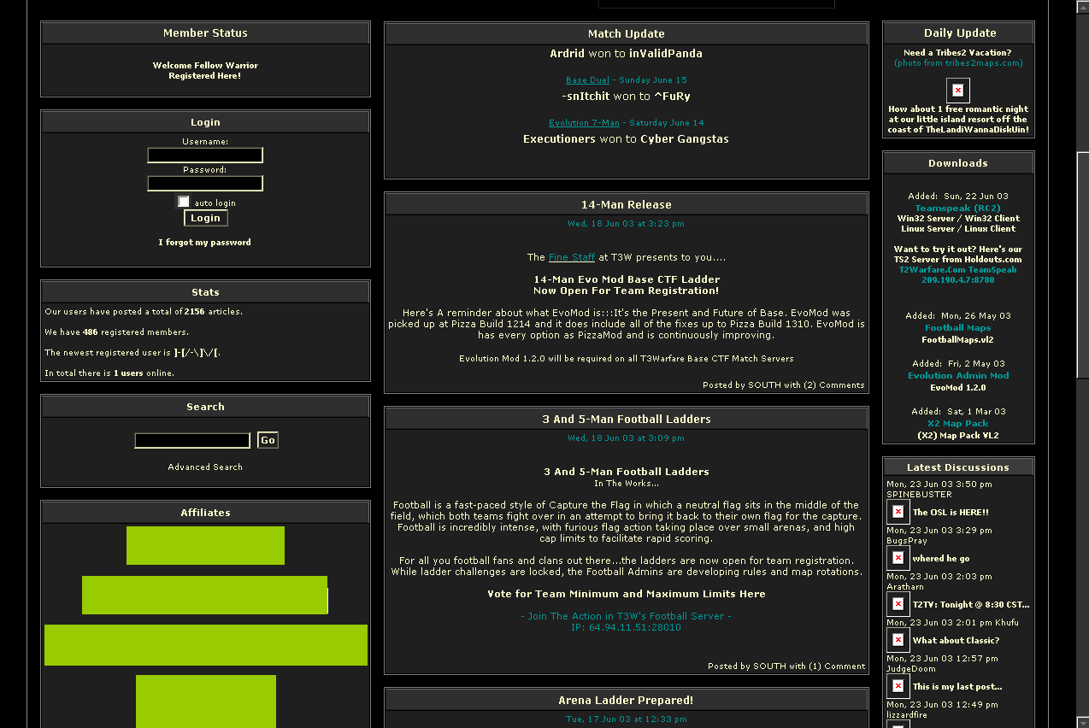Click the SPINEBUSTER username in Latest Discussions
The width and height of the screenshot is (1089, 728).
(x=919, y=495)
